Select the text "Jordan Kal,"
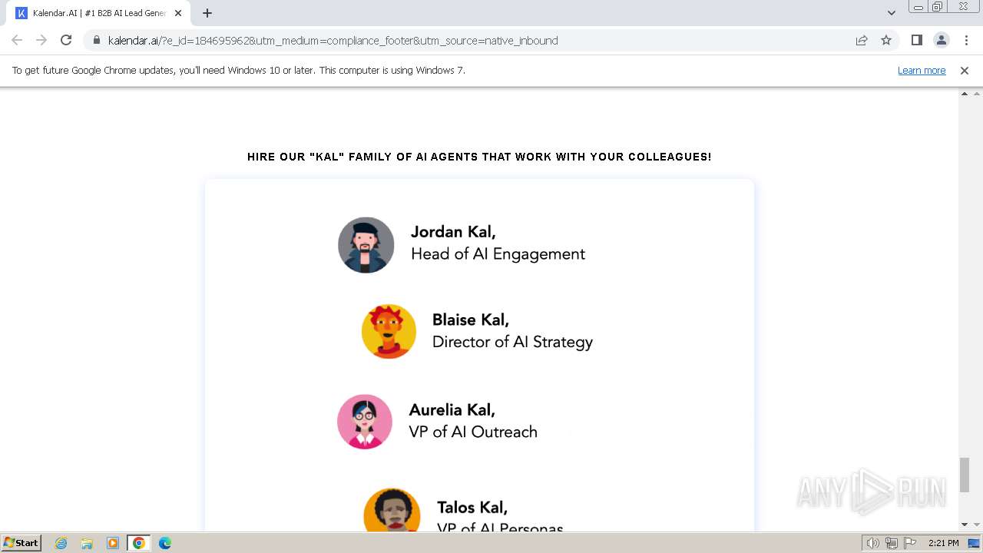Image resolution: width=983 pixels, height=553 pixels. click(x=453, y=232)
